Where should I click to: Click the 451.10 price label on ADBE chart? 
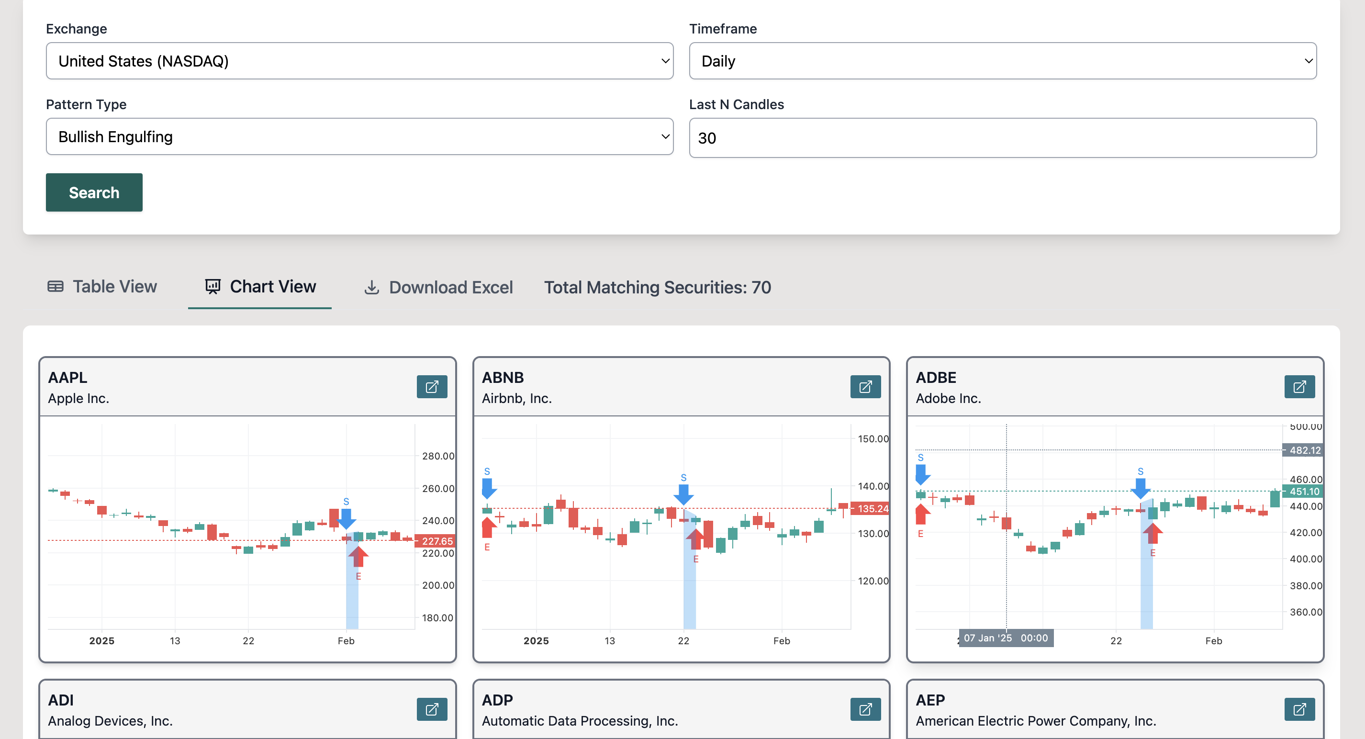1302,491
